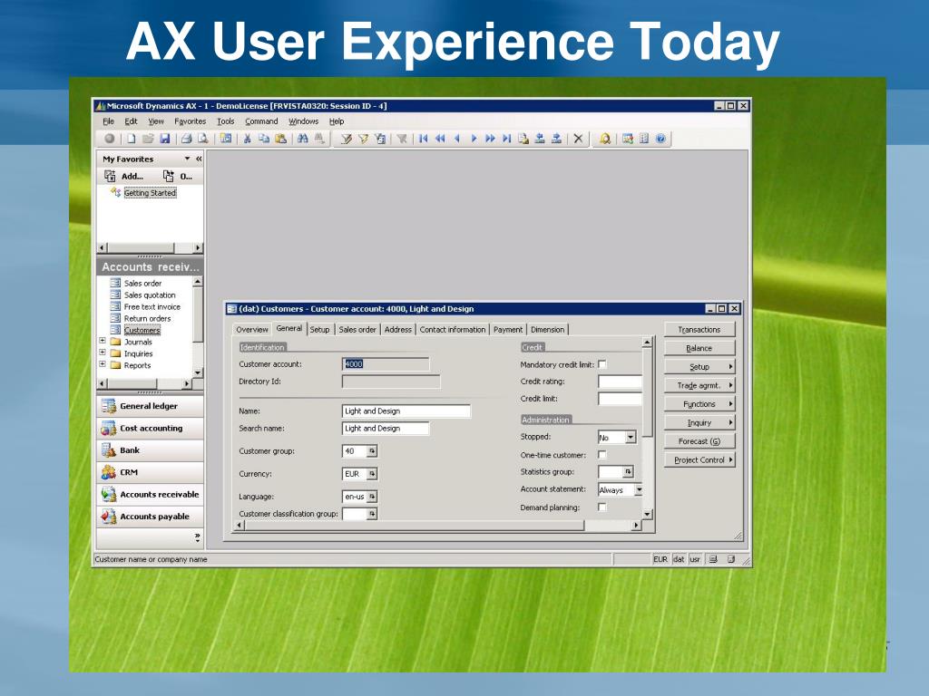
Task: Open Help via the question-mark icon
Action: tap(660, 139)
